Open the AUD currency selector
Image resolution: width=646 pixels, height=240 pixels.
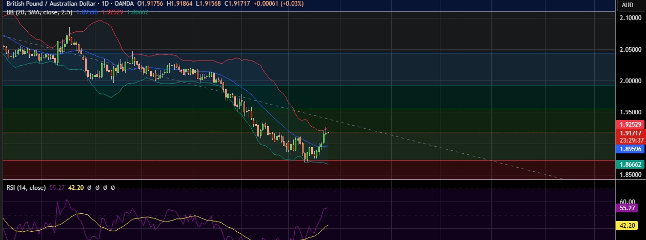(x=628, y=5)
